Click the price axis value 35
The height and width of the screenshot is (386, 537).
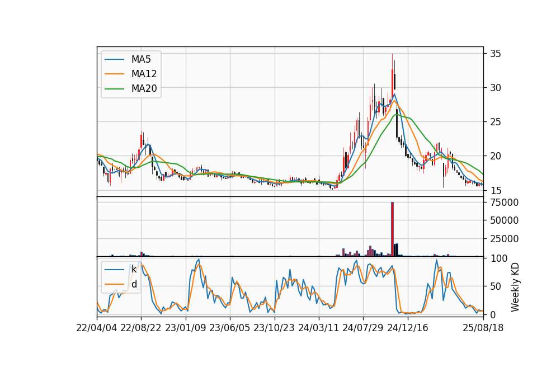pos(496,54)
